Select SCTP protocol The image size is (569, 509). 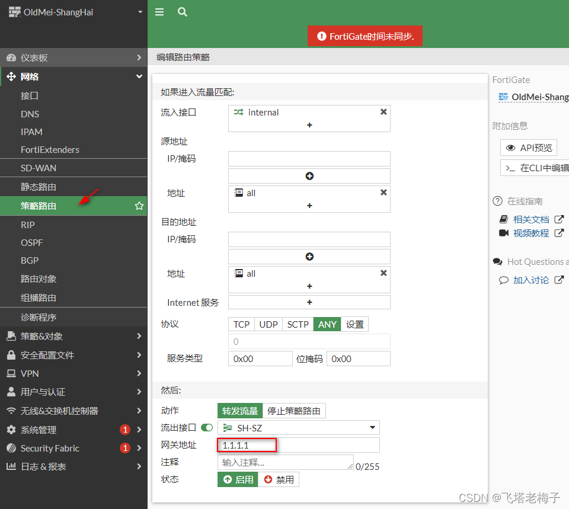click(x=298, y=324)
